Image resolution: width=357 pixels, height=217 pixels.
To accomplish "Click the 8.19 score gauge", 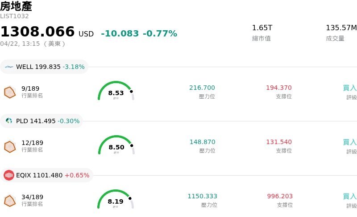I will pyautogui.click(x=116, y=200).
